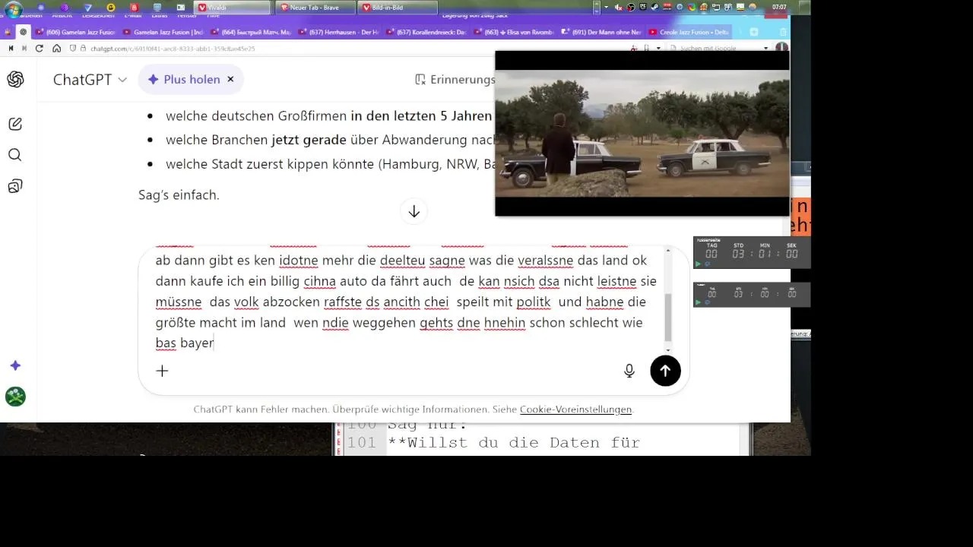Click the 07:07 system clock
The image size is (973, 547).
click(779, 7)
